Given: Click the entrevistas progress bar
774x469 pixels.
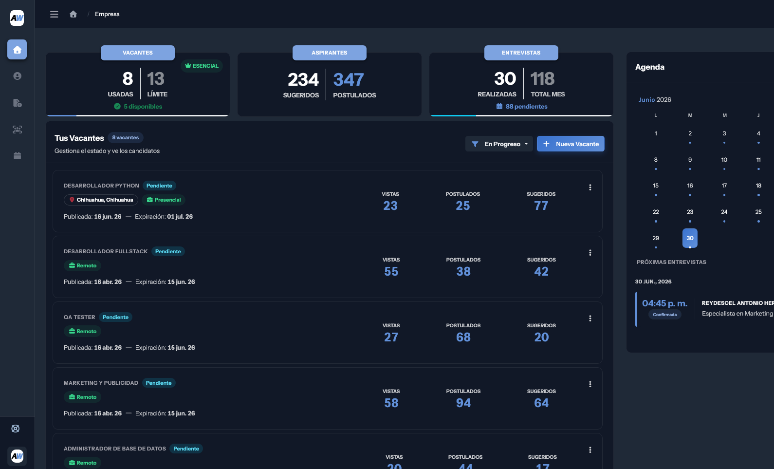Looking at the screenshot, I should tap(521, 115).
